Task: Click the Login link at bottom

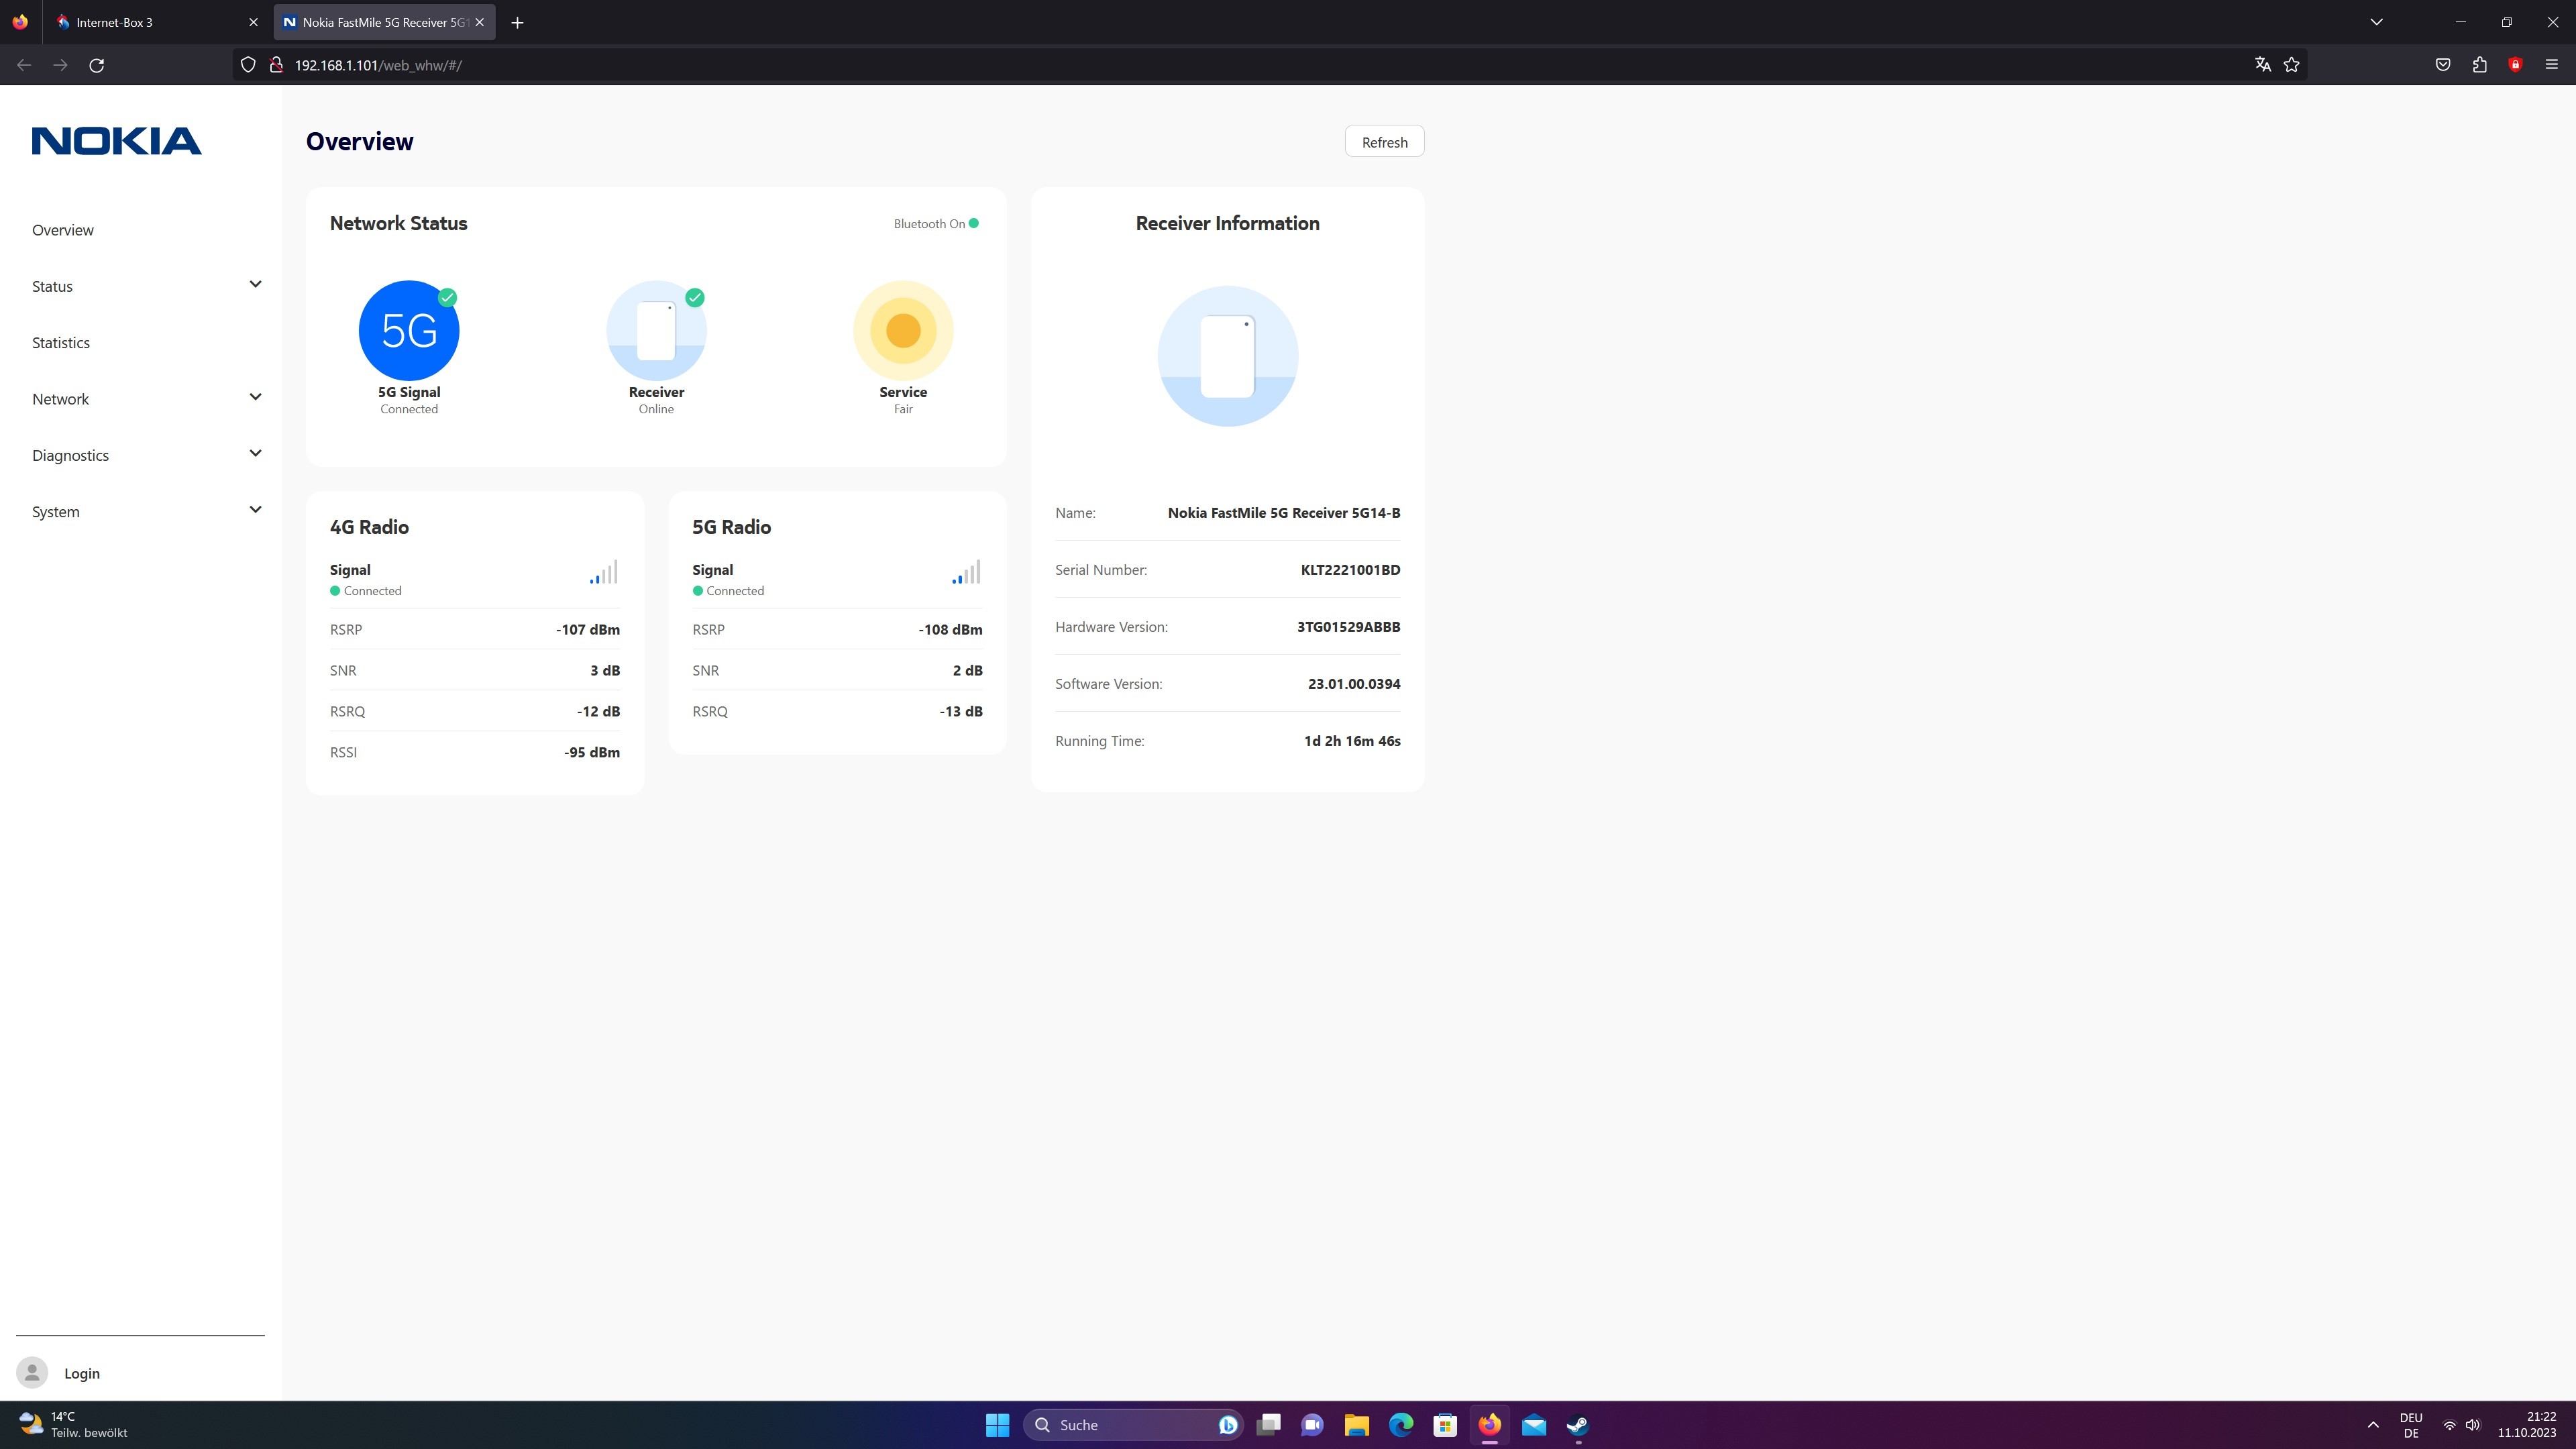Action: pos(82,1373)
